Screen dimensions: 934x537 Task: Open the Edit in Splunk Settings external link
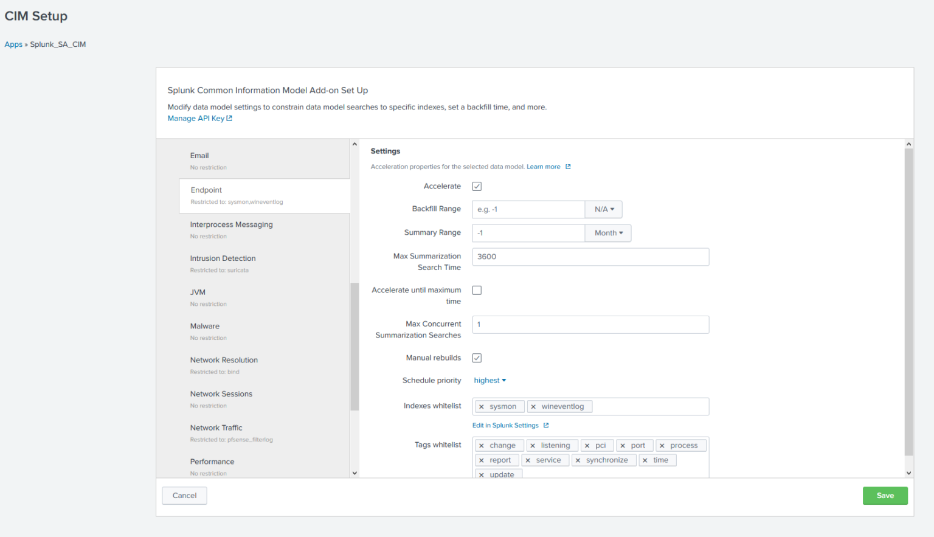(507, 424)
